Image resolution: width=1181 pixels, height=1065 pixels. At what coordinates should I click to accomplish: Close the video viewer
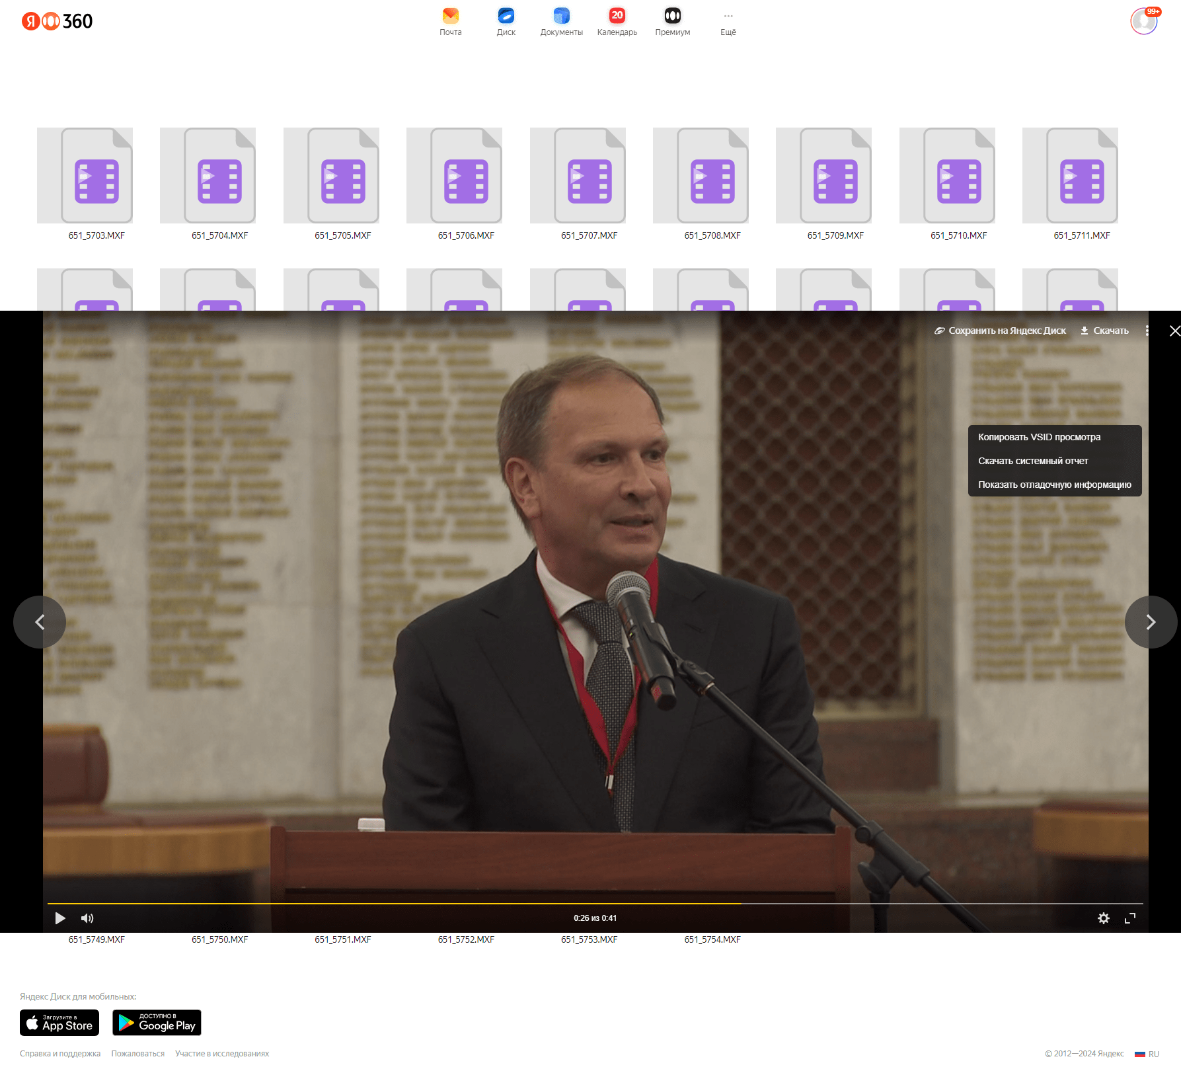pos(1174,331)
